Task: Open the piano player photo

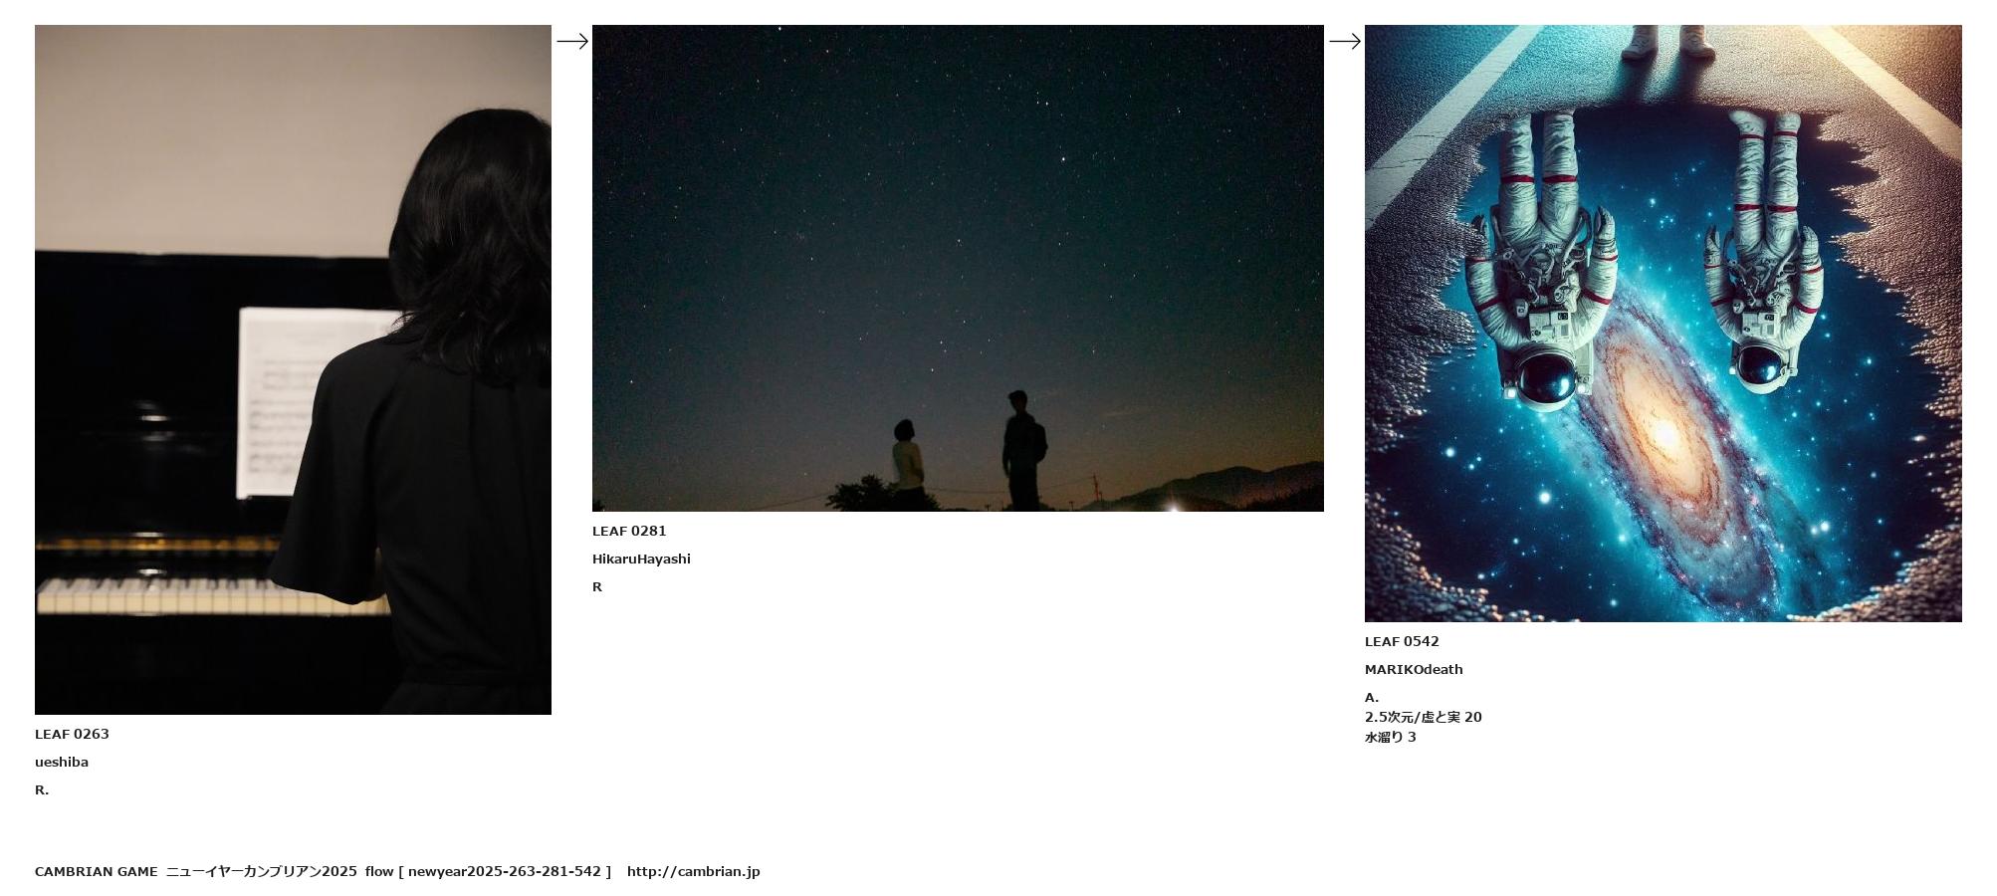Action: (x=293, y=369)
